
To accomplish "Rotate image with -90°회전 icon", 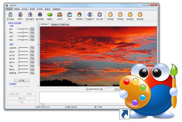I will click(x=120, y=16).
